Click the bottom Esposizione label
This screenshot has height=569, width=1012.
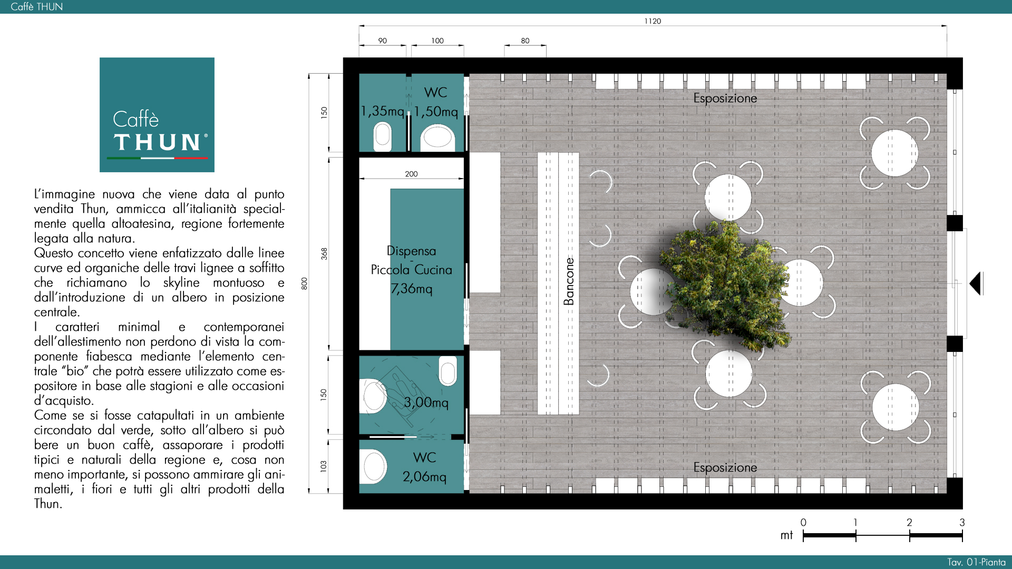[725, 468]
